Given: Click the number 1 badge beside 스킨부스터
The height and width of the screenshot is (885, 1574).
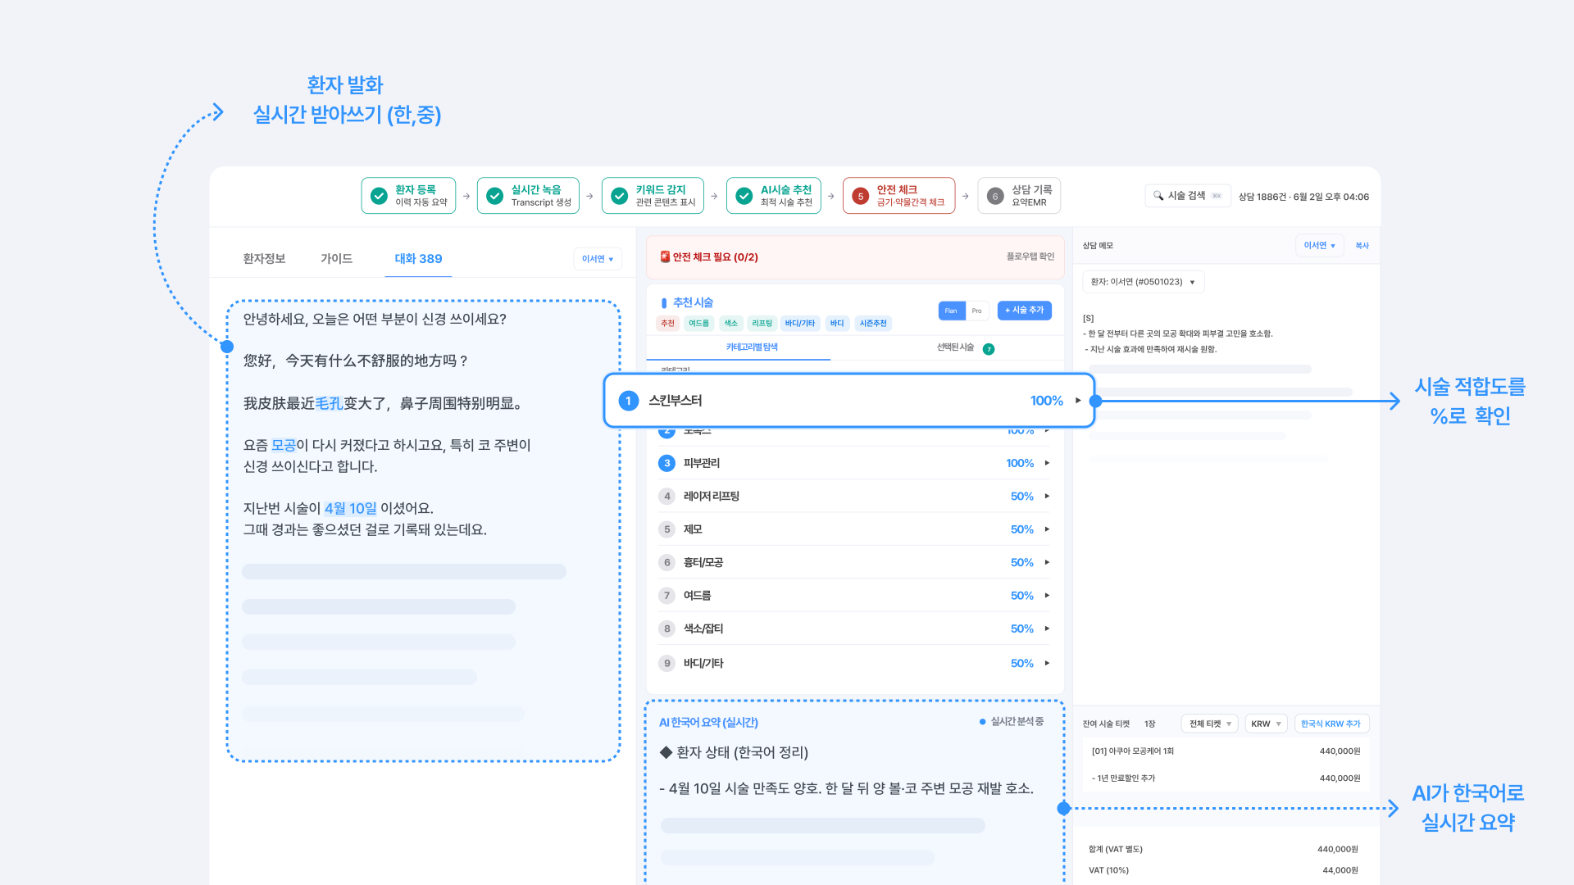Looking at the screenshot, I should click(x=629, y=401).
